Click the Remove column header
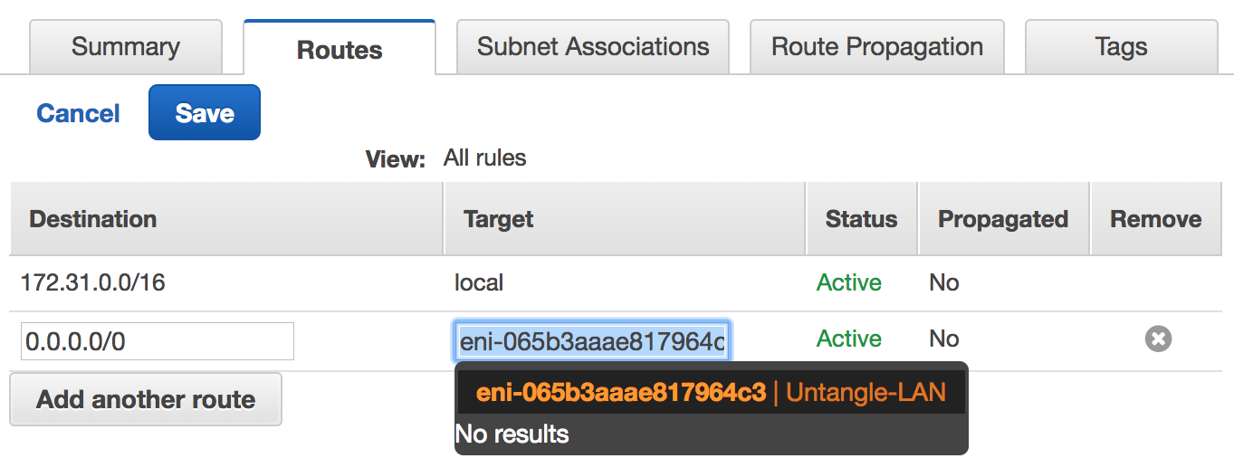This screenshot has height=468, width=1234. click(x=1156, y=219)
